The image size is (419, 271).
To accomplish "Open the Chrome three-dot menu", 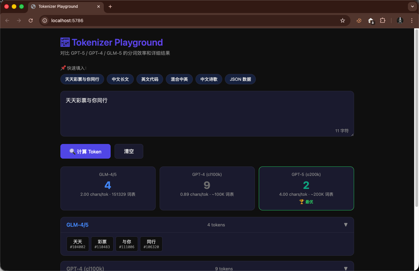I will pos(412,21).
